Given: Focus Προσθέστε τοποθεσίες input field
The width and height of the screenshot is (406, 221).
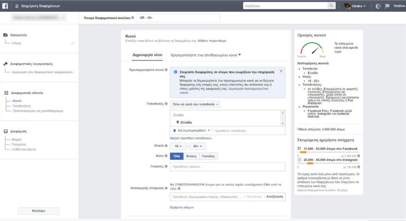Looking at the screenshot, I should [248, 131].
